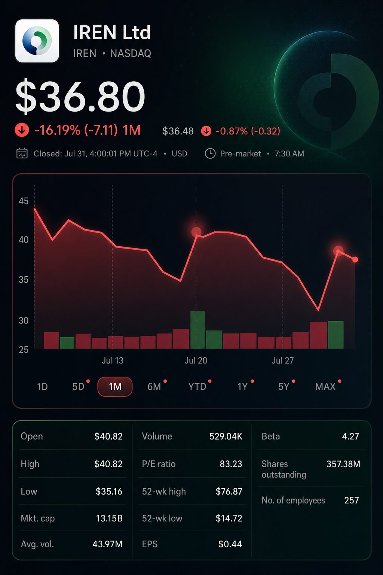Click the Volume value 529.04K
Screen dimensions: 383x575
tap(226, 436)
